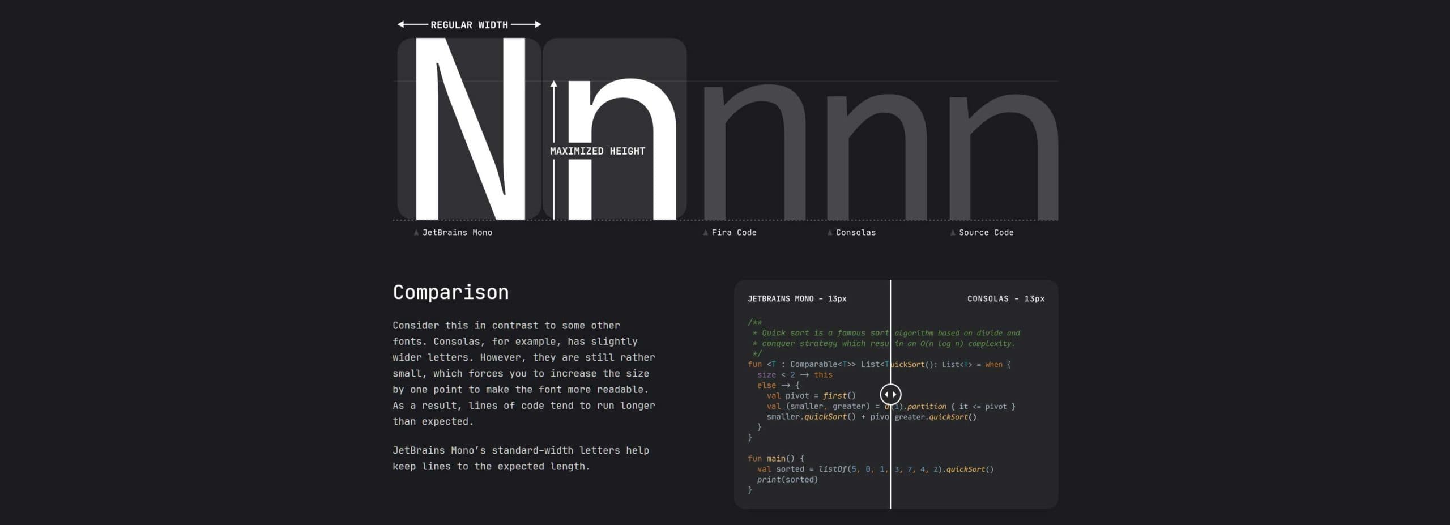The width and height of the screenshot is (1450, 525).
Task: Click the REGULAR WIDTH label
Action: pyautogui.click(x=469, y=25)
